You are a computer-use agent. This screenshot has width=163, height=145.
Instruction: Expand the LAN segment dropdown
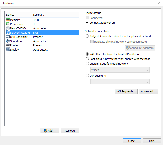[120, 82]
